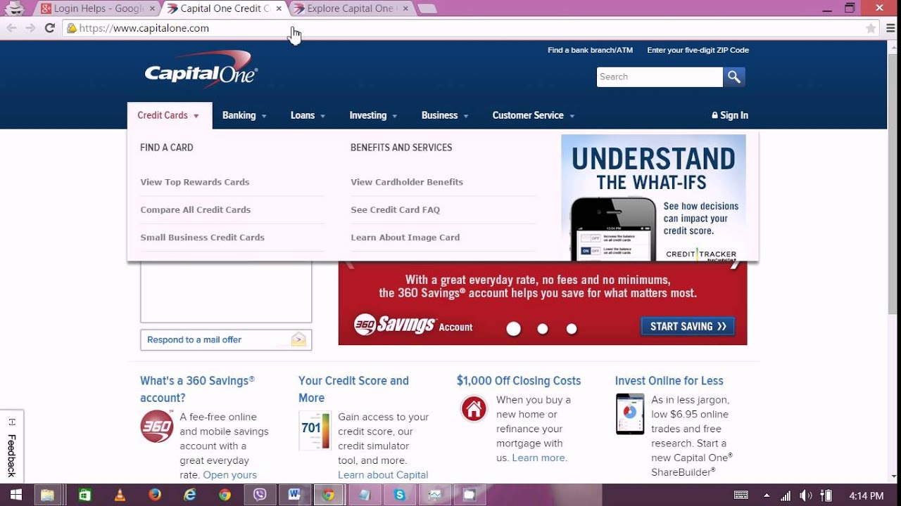Click the START SAVING button

pyautogui.click(x=688, y=326)
